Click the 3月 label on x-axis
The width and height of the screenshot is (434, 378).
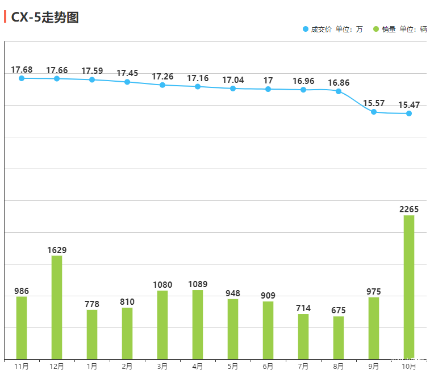(x=162, y=367)
